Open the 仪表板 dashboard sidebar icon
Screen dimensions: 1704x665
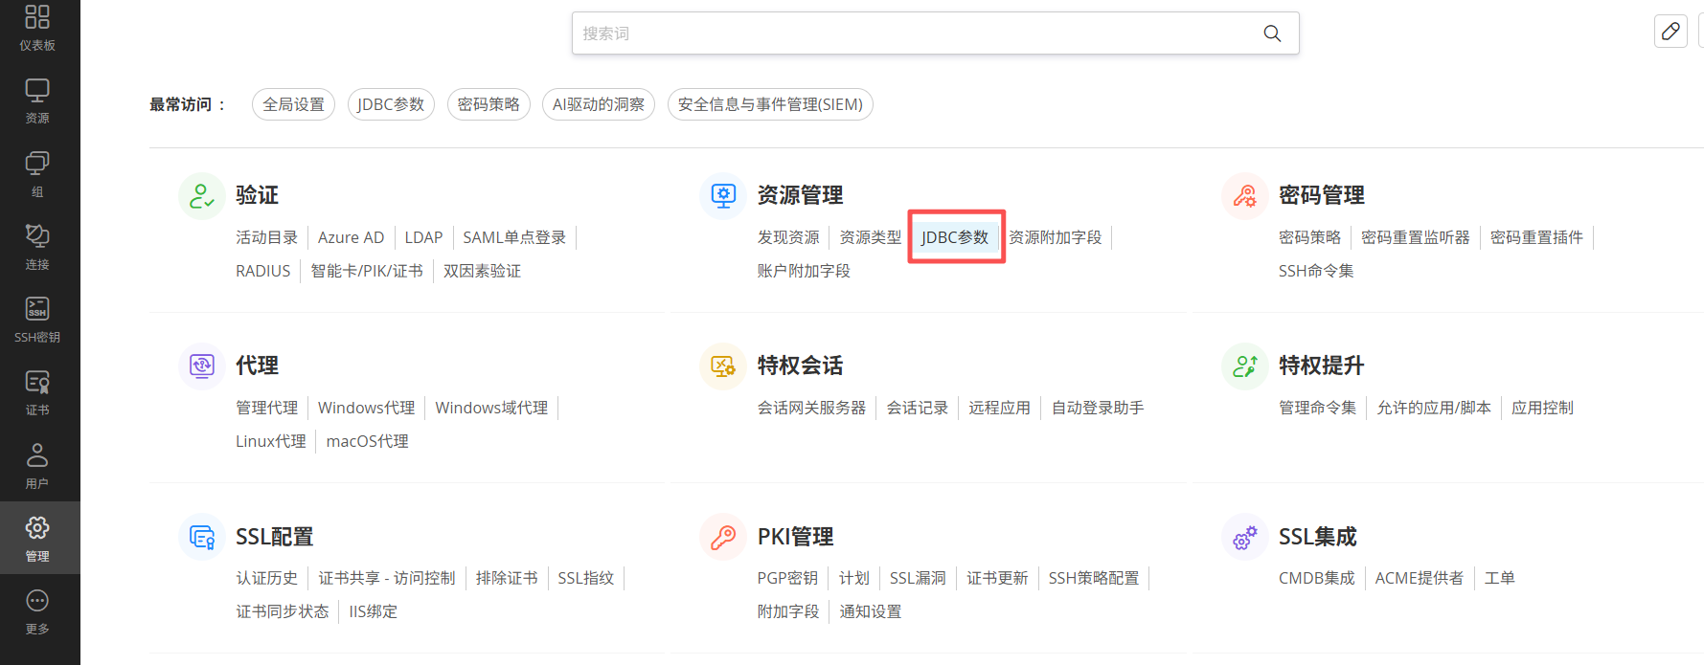tap(37, 27)
